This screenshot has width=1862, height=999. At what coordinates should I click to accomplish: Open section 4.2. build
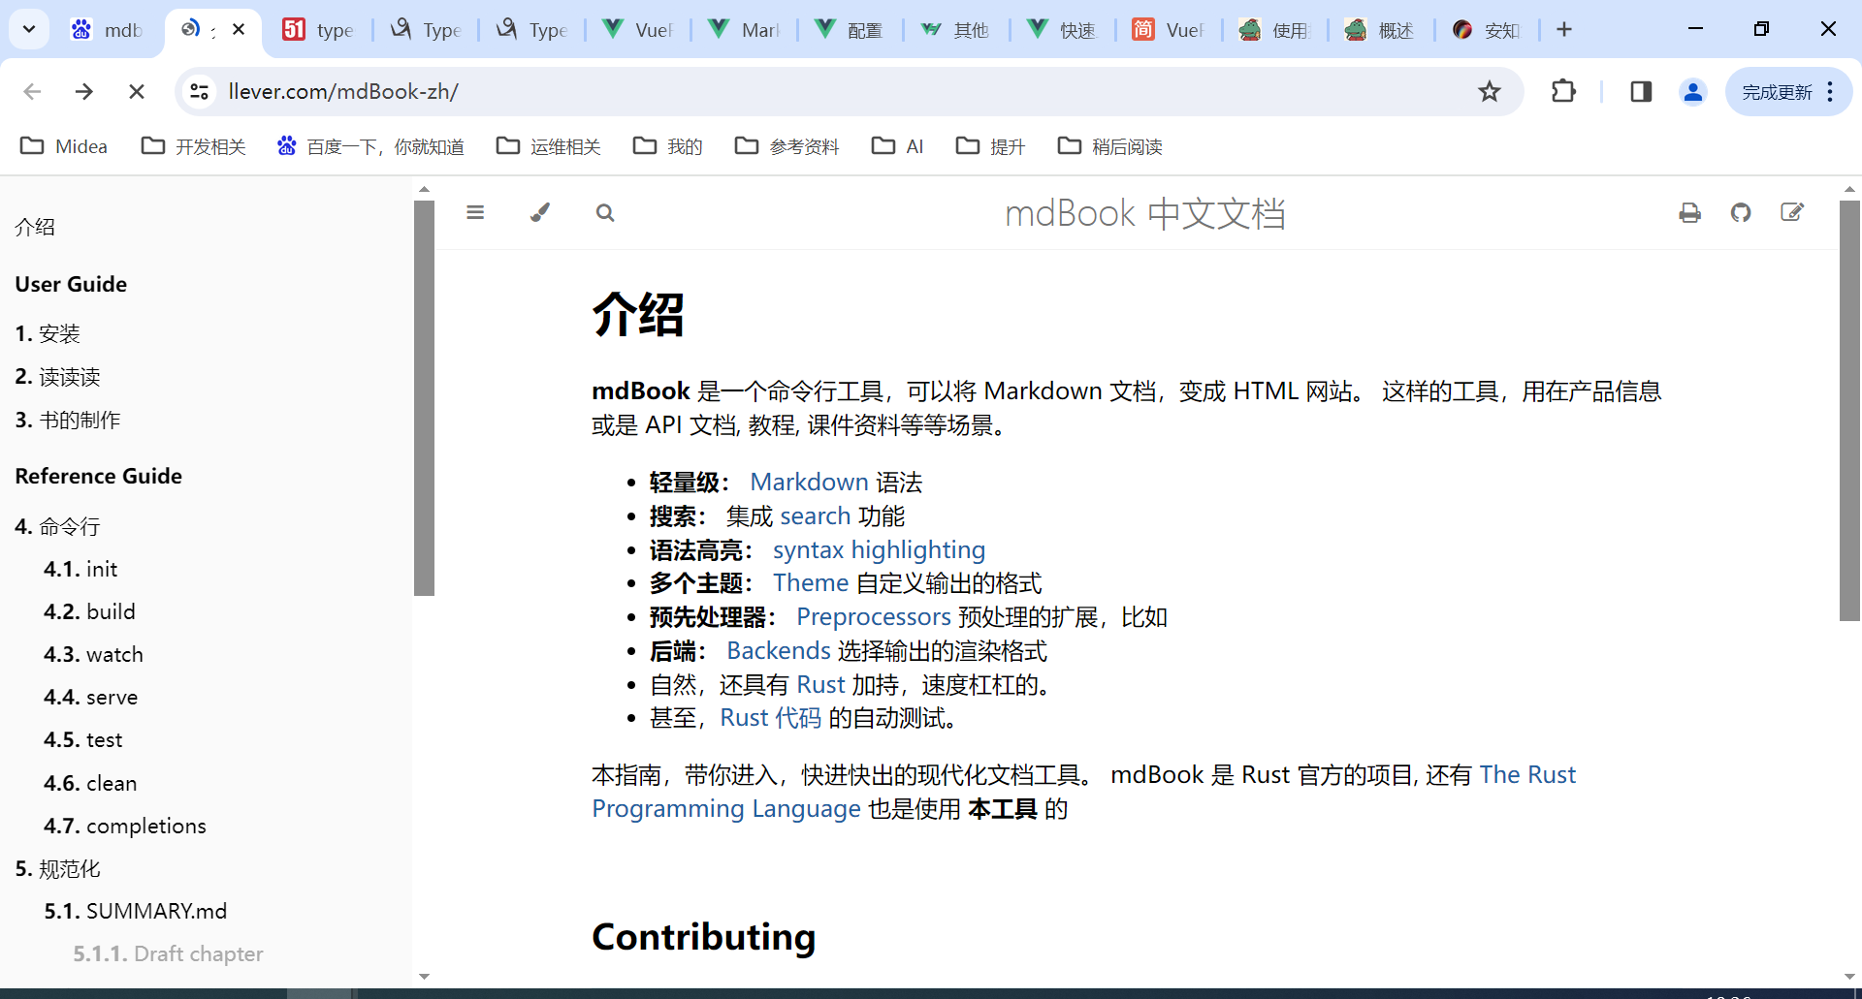[x=89, y=611]
